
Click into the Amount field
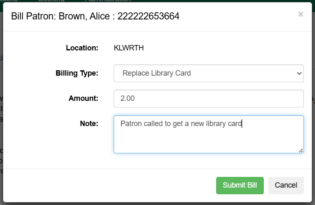[208, 98]
